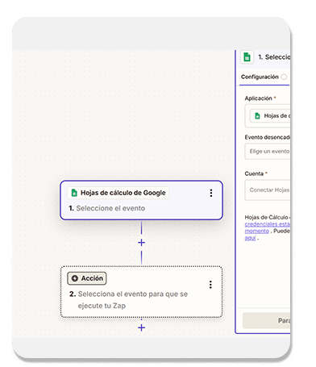Image resolution: width=316 pixels, height=367 pixels.
Task: Select the Hojas de cálculo de Google trigger card
Action: (141, 200)
